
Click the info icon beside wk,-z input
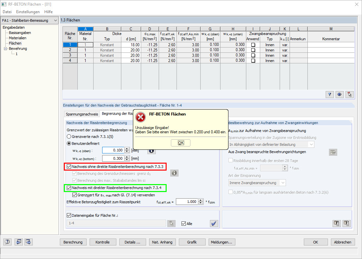pos(151,151)
